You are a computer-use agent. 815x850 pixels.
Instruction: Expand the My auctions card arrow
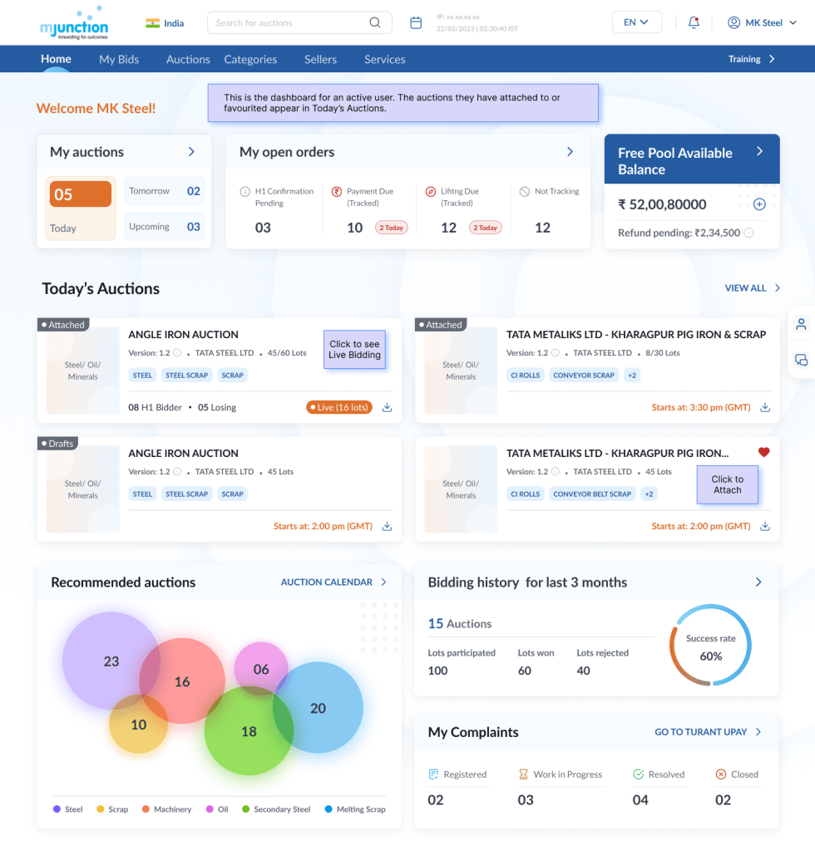(x=191, y=152)
